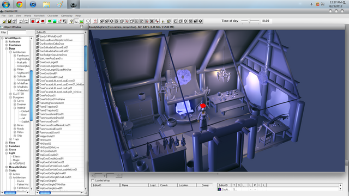Click the plus icon in the system tray
Viewport: 349px width, 196px height.
(x=311, y=4)
